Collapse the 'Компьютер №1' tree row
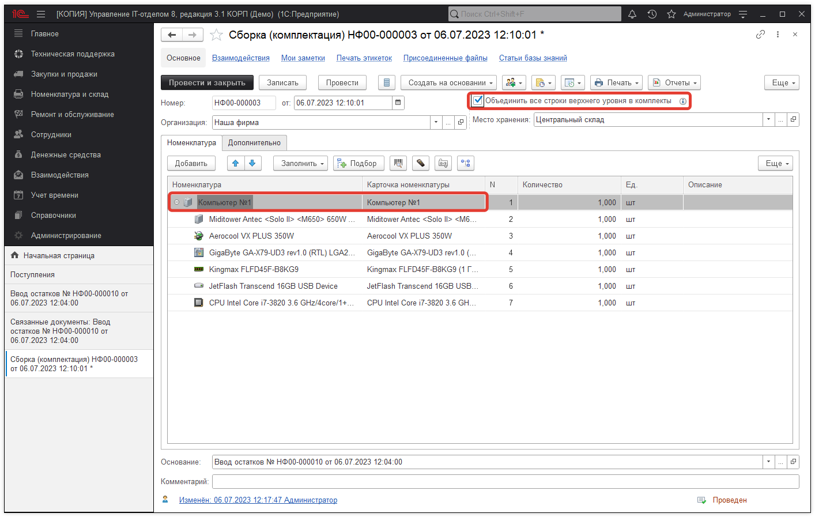815x517 pixels. tap(176, 202)
